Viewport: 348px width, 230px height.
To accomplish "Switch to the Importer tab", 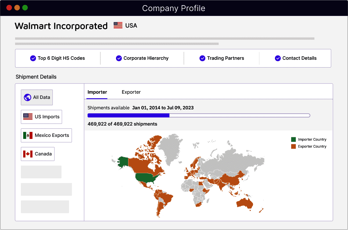I will (97, 92).
